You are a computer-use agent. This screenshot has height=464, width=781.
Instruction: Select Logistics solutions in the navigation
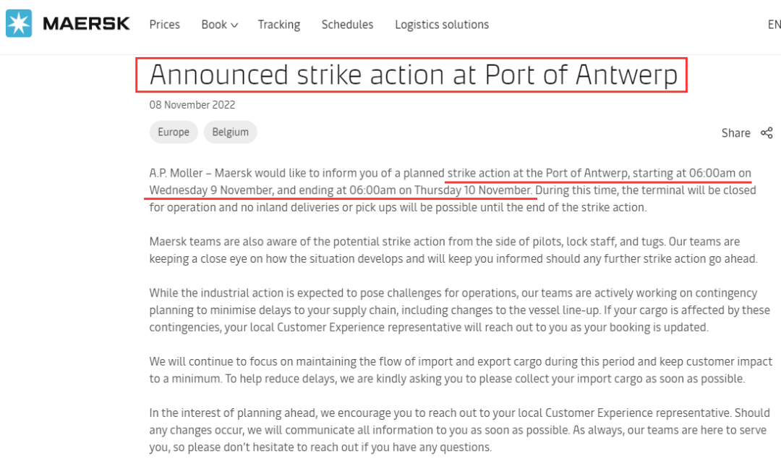click(x=442, y=25)
